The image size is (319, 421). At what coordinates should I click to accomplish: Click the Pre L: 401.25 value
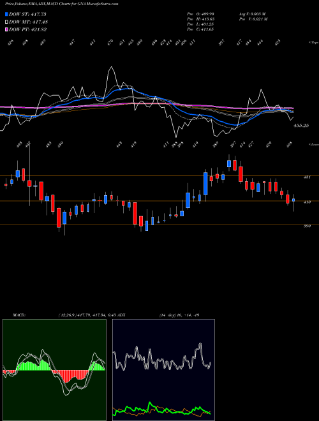(x=200, y=24)
